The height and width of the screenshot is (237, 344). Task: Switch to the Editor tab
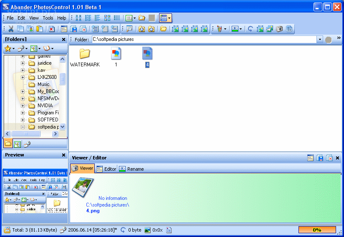coord(106,169)
